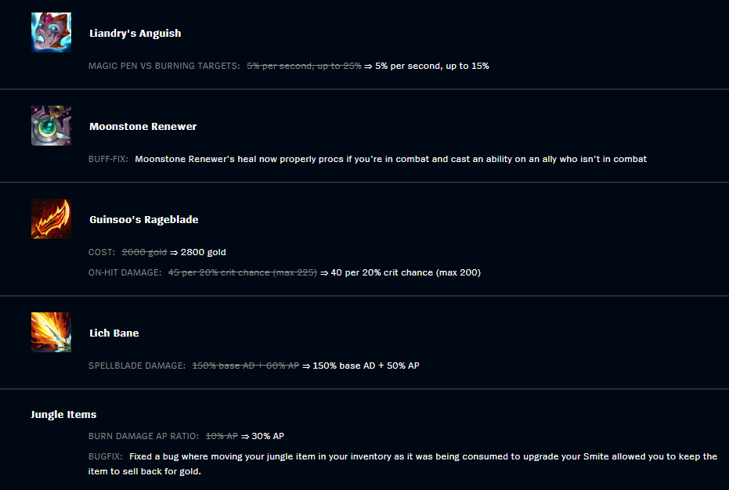Click the COST label under Guinsoo's Rageblade
The width and height of the screenshot is (729, 490).
pyautogui.click(x=102, y=252)
